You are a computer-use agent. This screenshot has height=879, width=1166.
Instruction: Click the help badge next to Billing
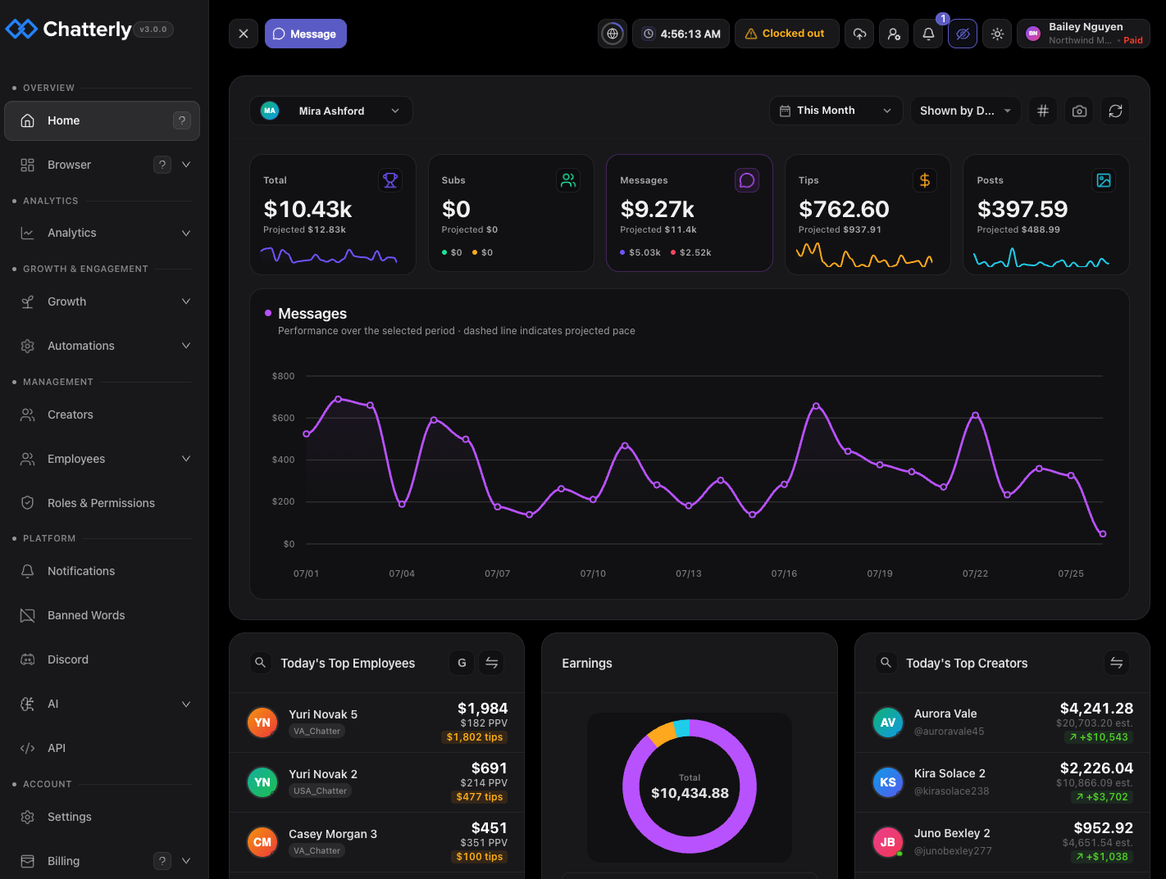pyautogui.click(x=162, y=861)
